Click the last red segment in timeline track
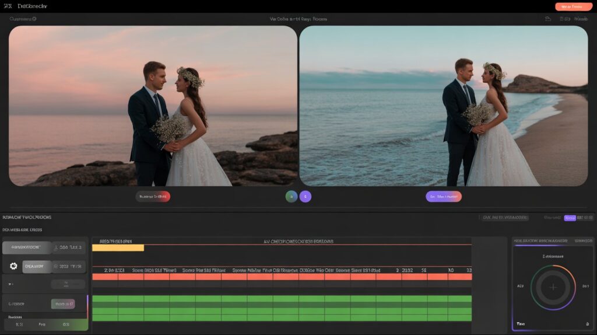Screen dimensions: 597x335 click(460, 277)
